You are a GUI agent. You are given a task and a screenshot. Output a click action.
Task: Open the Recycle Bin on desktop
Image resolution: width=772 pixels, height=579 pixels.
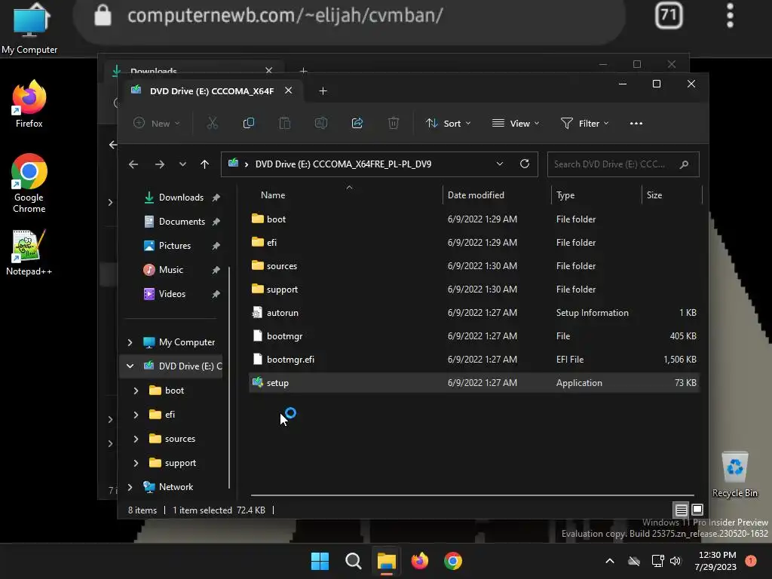pyautogui.click(x=734, y=475)
